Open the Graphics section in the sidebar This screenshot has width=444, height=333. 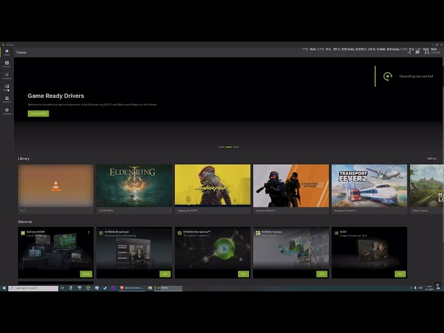[7, 76]
